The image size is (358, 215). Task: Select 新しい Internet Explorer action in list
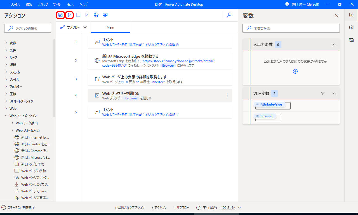pyautogui.click(x=32, y=137)
